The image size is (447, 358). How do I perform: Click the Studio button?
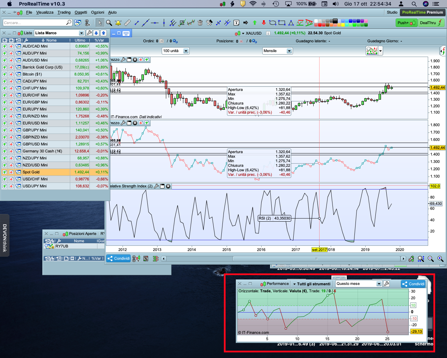[392, 12]
